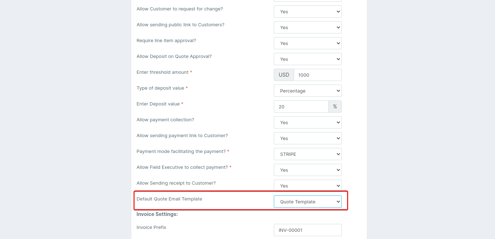The width and height of the screenshot is (495, 239).
Task: Expand the 'Allow payment collection' dropdown
Action: tap(307, 122)
